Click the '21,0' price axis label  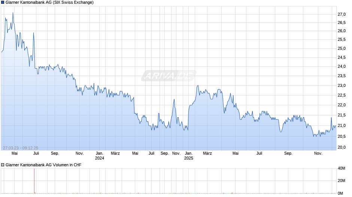(x=342, y=125)
